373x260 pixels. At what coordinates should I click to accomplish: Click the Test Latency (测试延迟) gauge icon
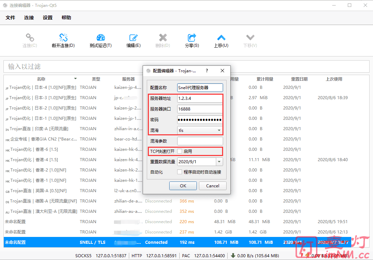[101, 38]
